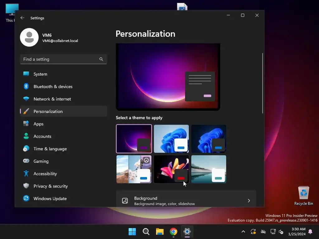Click the large theme preview image
The height and width of the screenshot is (239, 319).
[168, 77]
